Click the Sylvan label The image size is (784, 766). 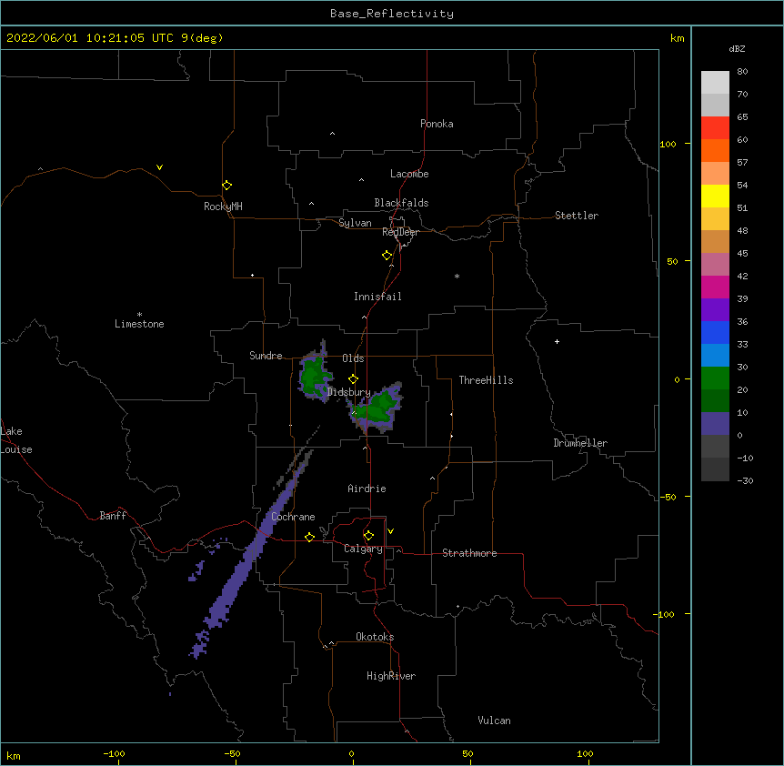tap(355, 223)
